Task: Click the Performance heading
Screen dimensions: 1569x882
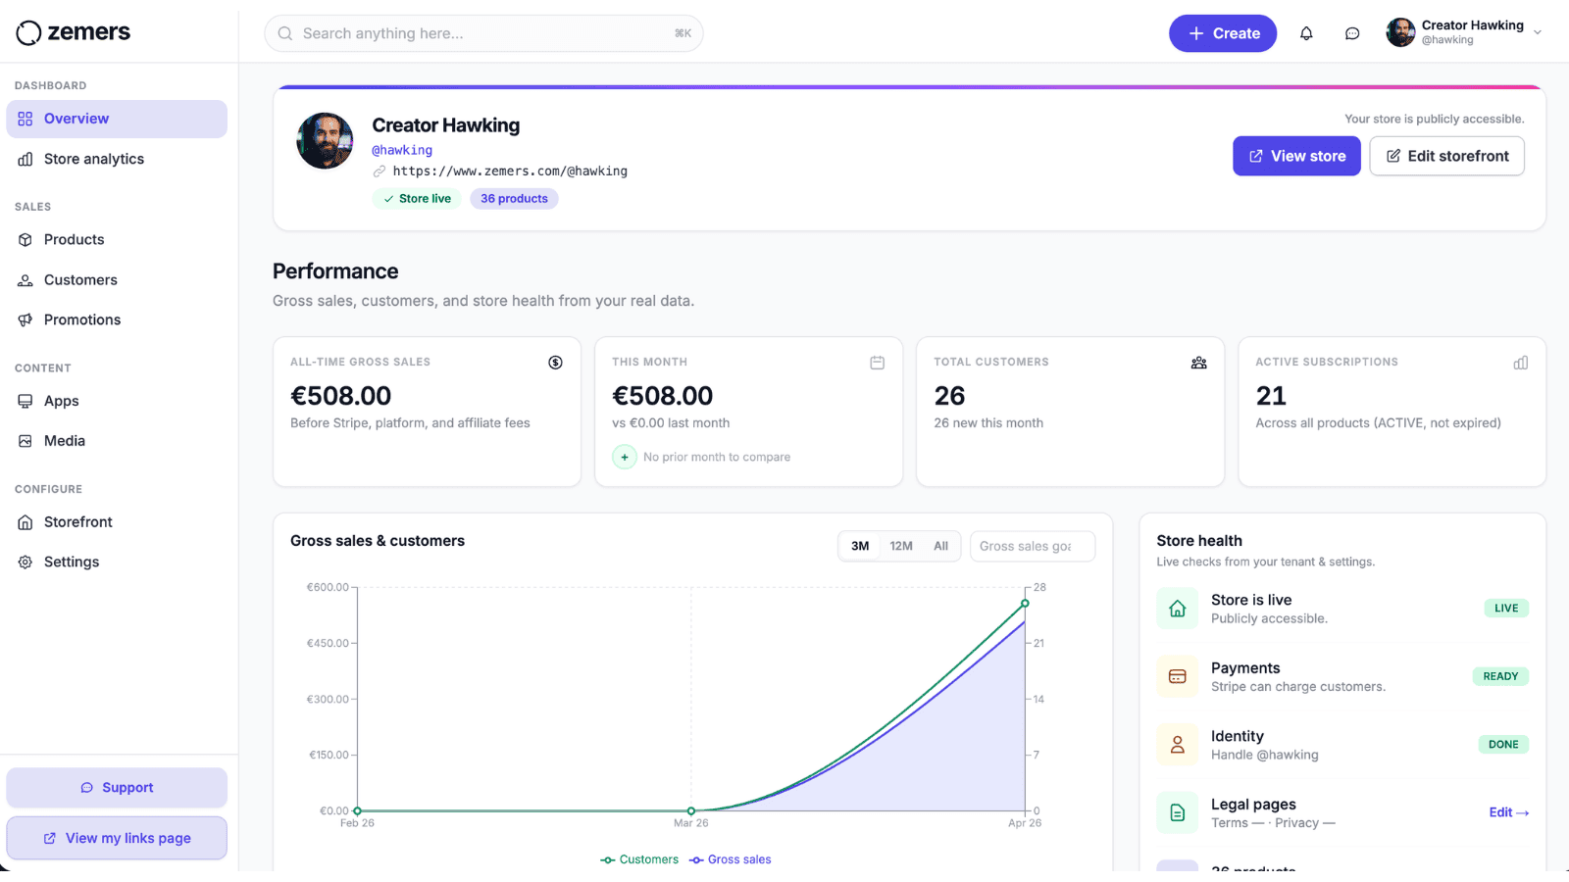Action: coord(335,271)
